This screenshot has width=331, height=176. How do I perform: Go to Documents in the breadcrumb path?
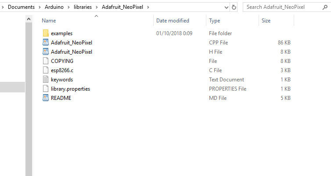pyautogui.click(x=21, y=7)
